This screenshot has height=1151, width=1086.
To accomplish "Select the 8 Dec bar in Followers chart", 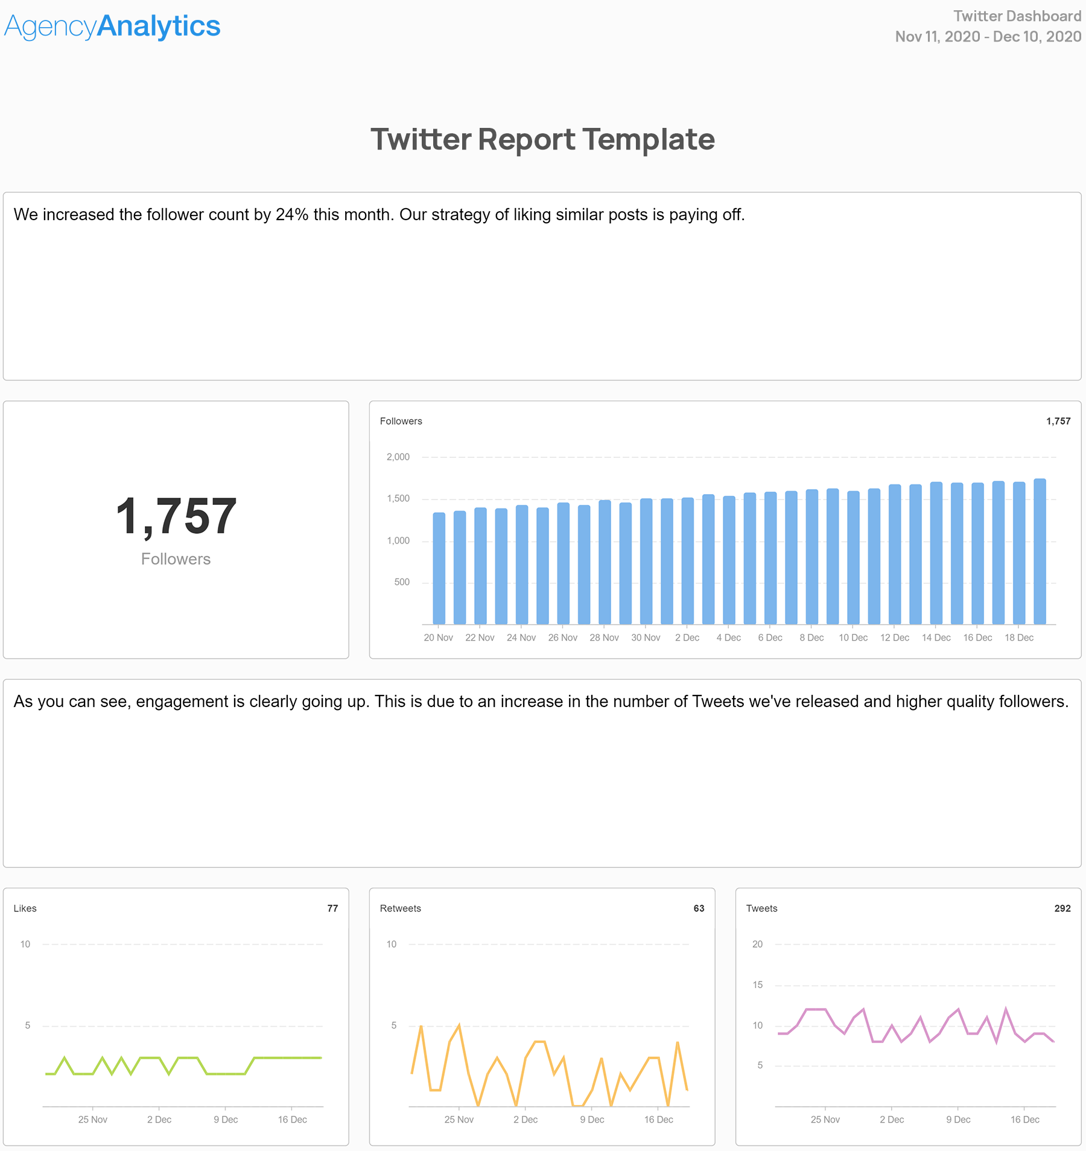I will point(812,557).
